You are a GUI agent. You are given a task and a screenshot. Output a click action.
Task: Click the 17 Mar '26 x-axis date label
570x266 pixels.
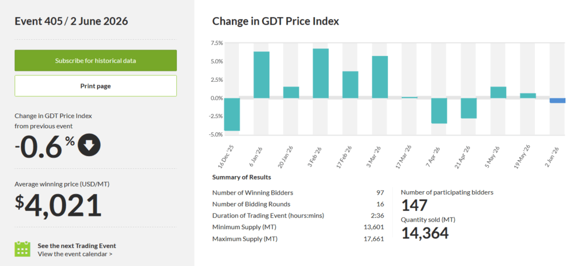coord(403,157)
